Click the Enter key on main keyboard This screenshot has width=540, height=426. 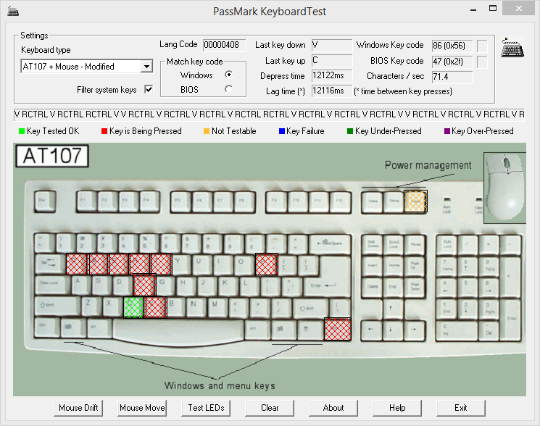(x=326, y=285)
